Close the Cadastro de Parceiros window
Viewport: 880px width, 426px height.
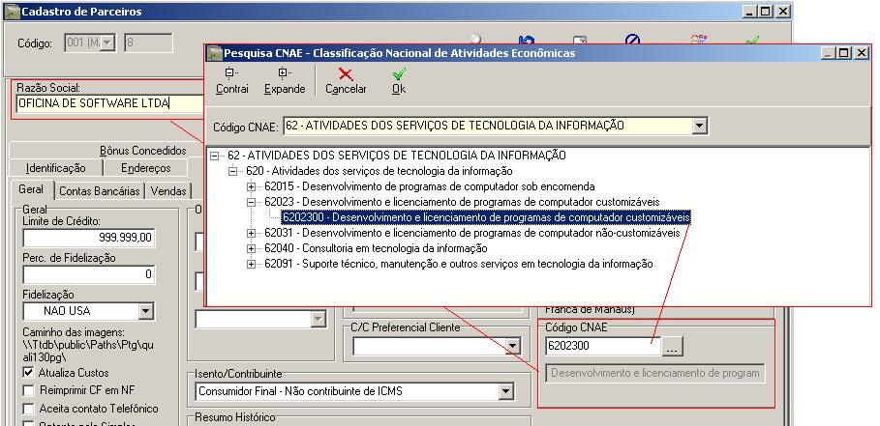pyautogui.click(x=783, y=12)
